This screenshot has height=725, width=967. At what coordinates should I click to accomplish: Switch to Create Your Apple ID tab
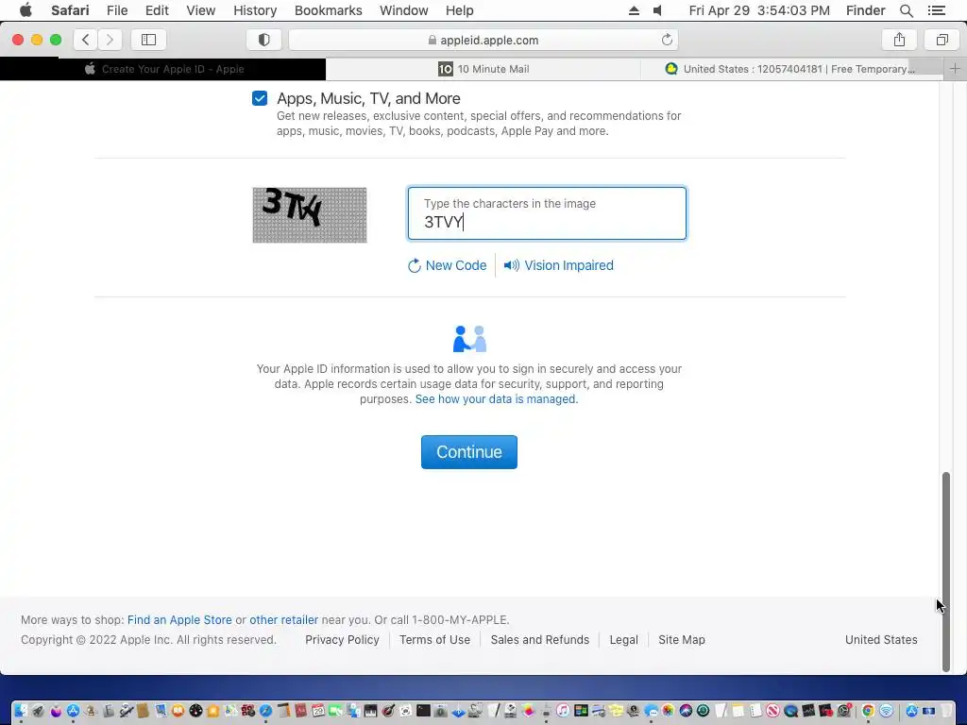coord(162,69)
